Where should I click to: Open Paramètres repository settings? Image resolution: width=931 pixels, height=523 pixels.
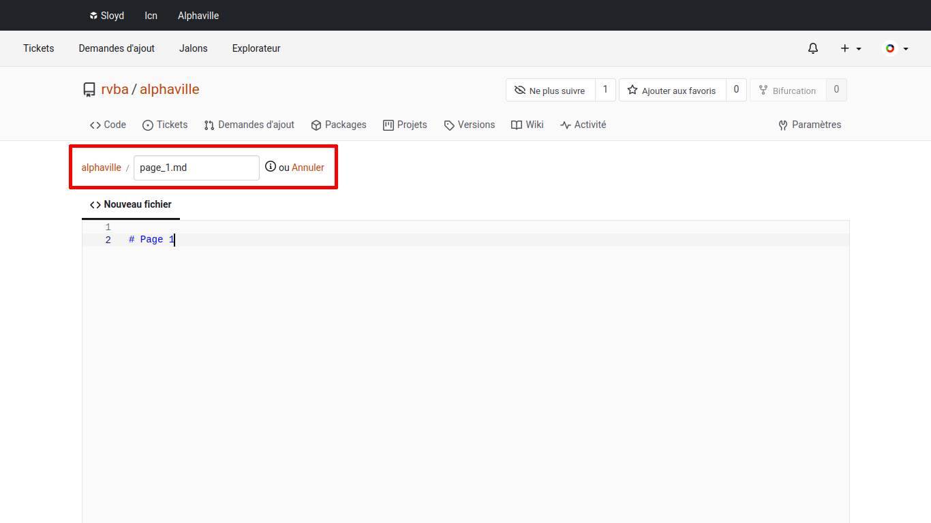pyautogui.click(x=810, y=125)
